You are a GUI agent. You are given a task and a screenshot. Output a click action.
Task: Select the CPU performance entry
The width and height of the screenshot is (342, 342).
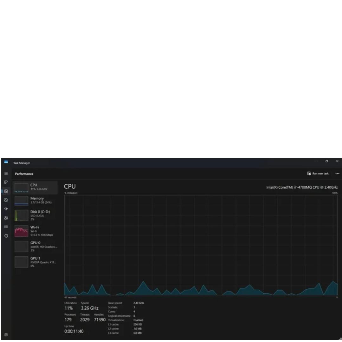point(35,187)
